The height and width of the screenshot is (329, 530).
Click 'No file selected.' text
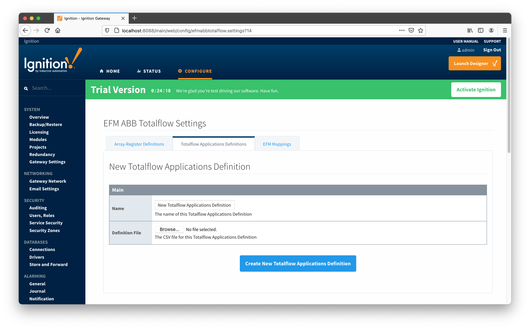201,229
